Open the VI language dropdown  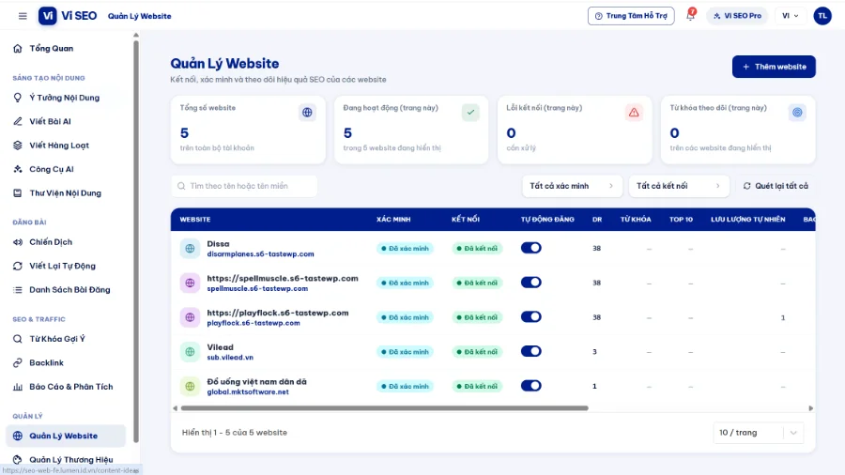coord(790,16)
